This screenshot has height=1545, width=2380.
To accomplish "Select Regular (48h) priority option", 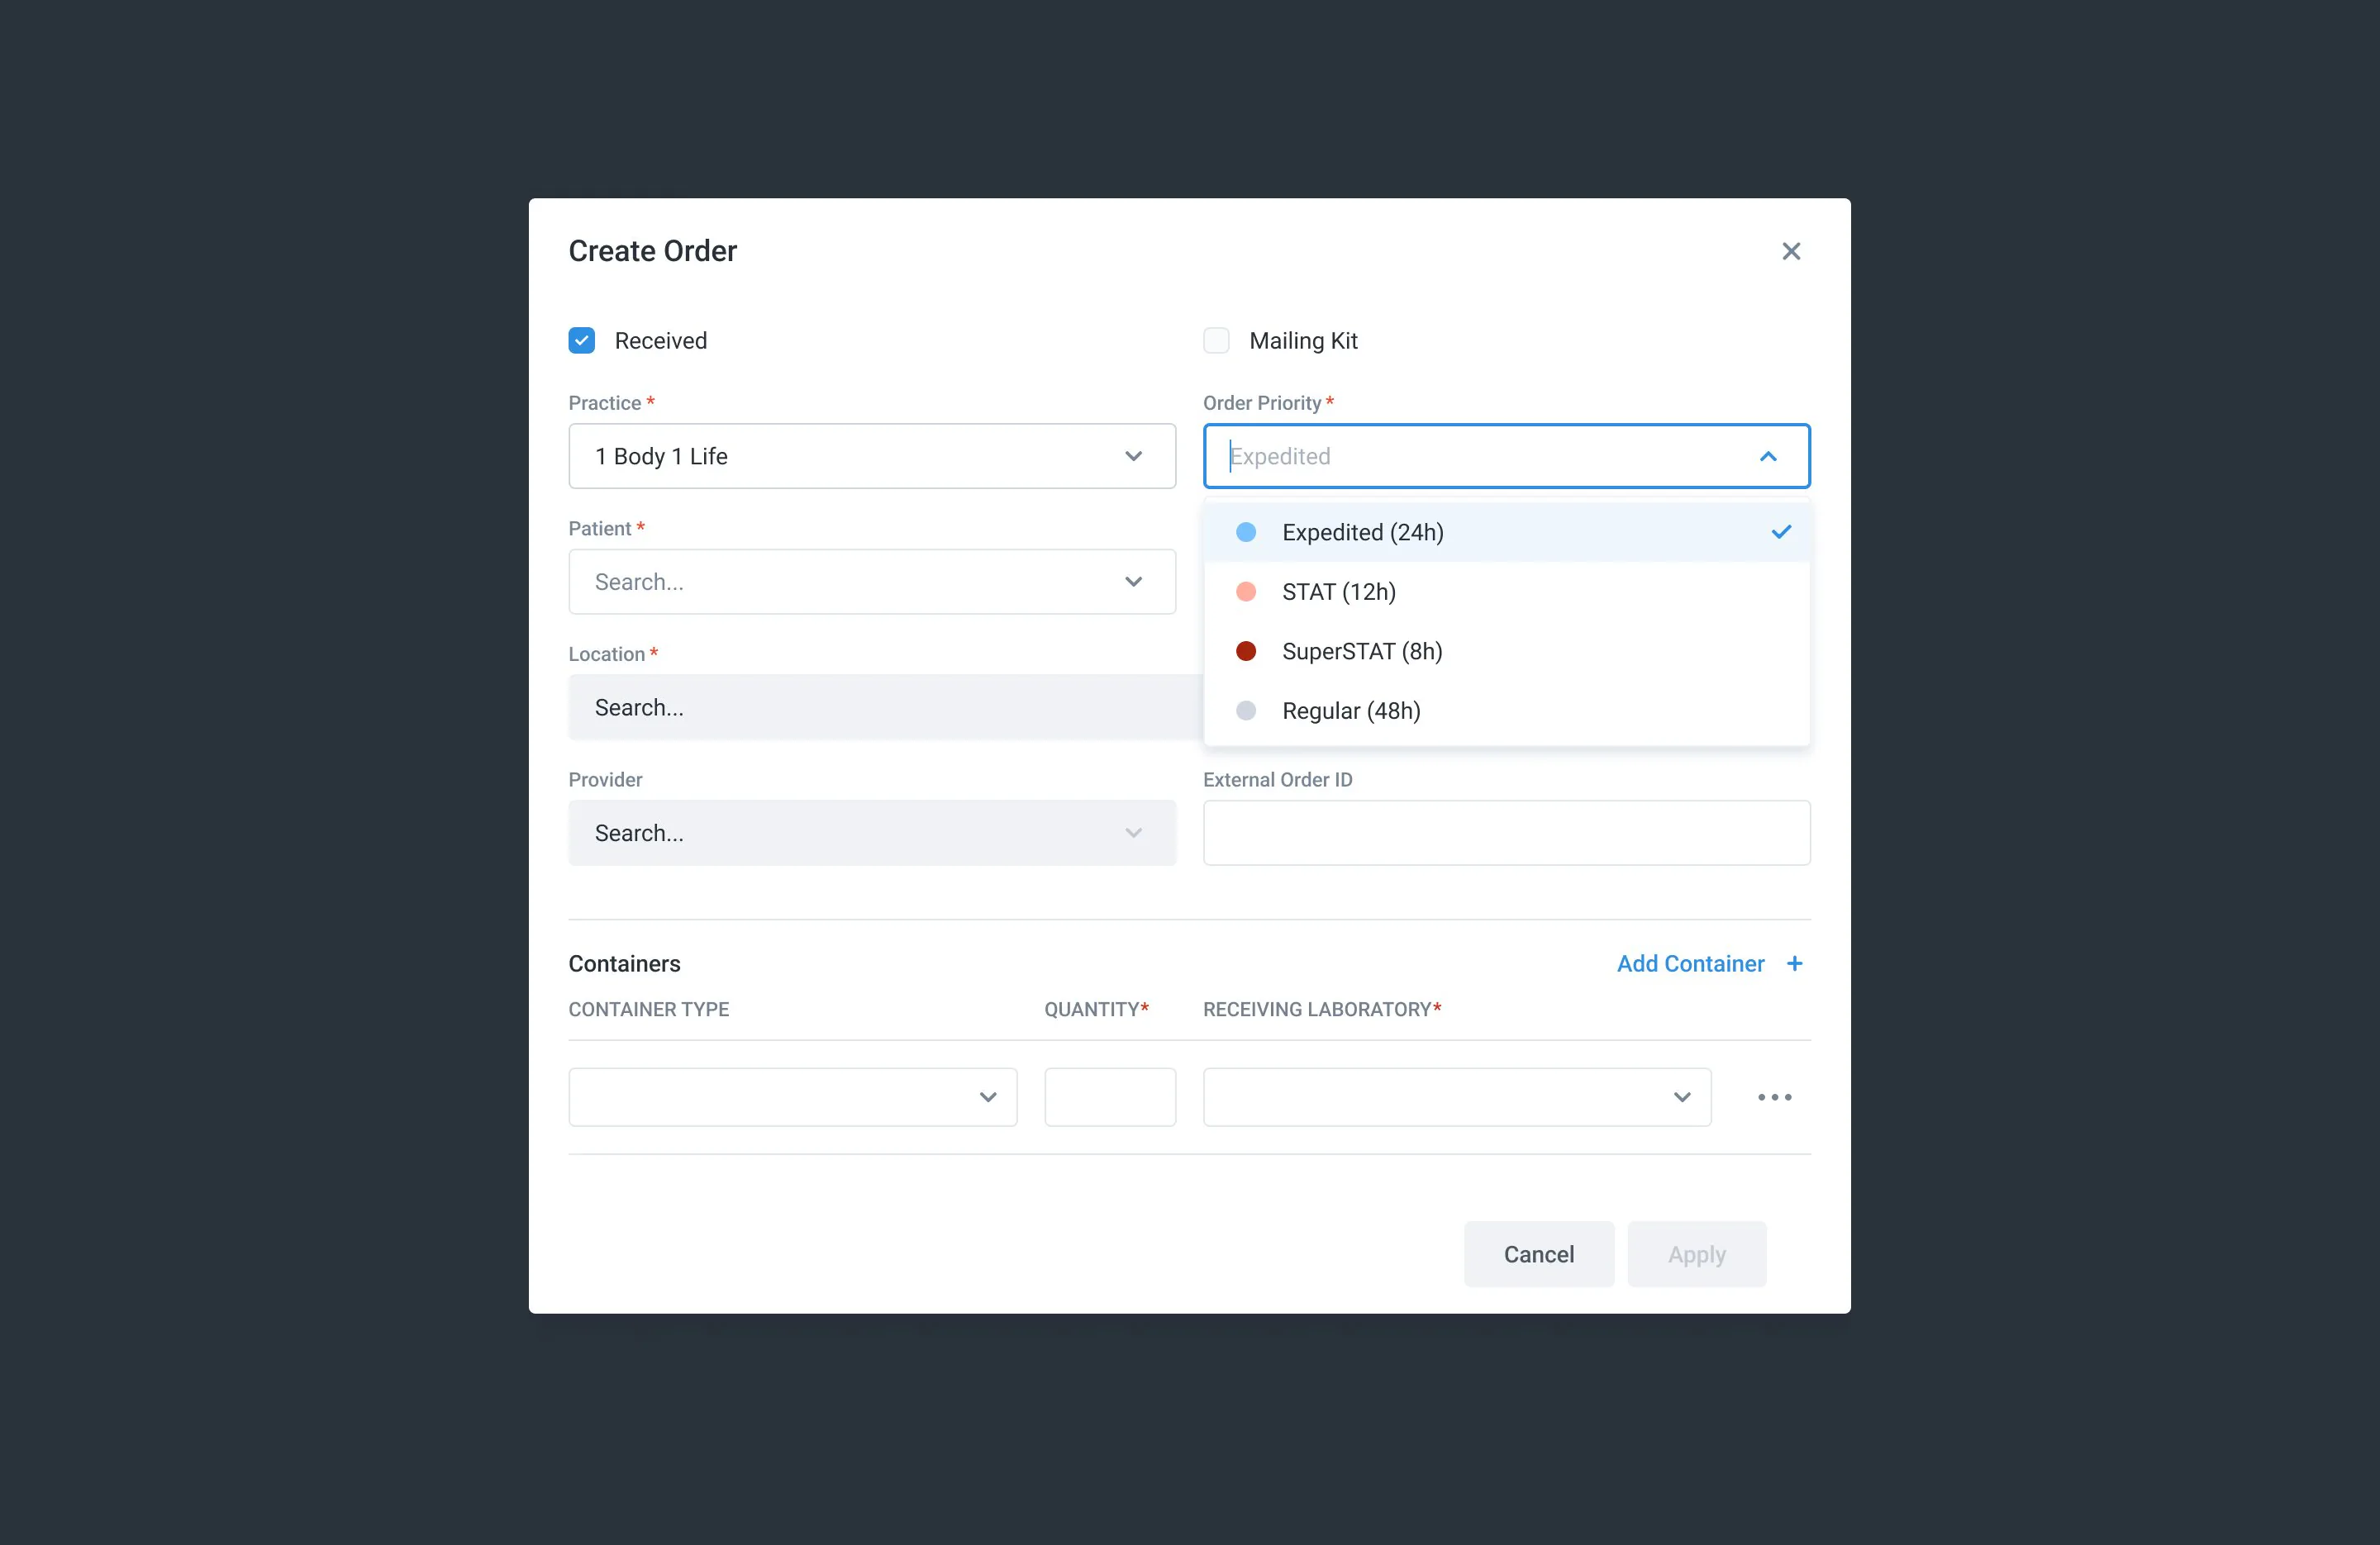I will 1507,711.
